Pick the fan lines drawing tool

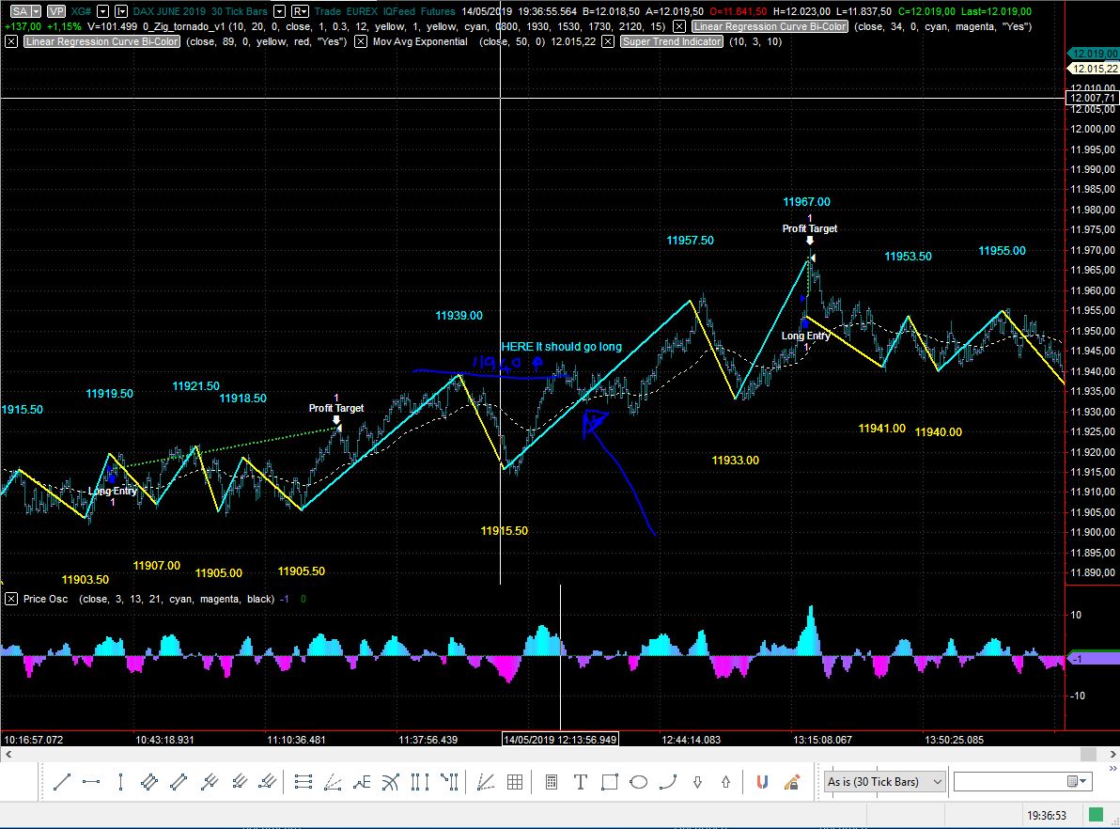pos(332,782)
